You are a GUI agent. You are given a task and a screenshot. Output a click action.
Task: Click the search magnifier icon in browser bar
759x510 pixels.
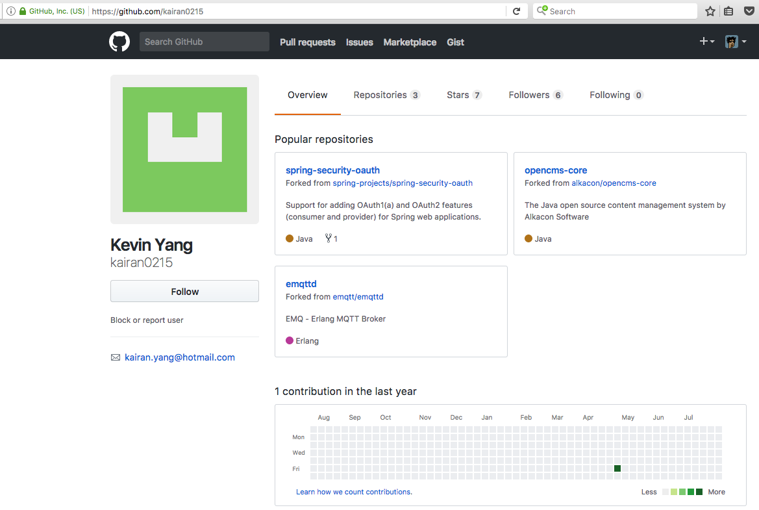click(542, 10)
